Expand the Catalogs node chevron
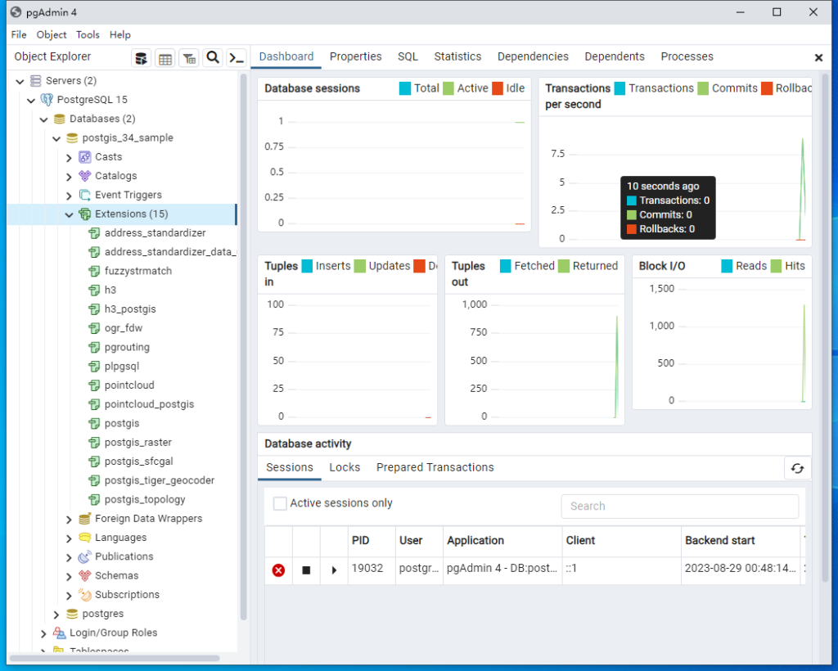Screen dimensions: 838x671 [x=69, y=176]
